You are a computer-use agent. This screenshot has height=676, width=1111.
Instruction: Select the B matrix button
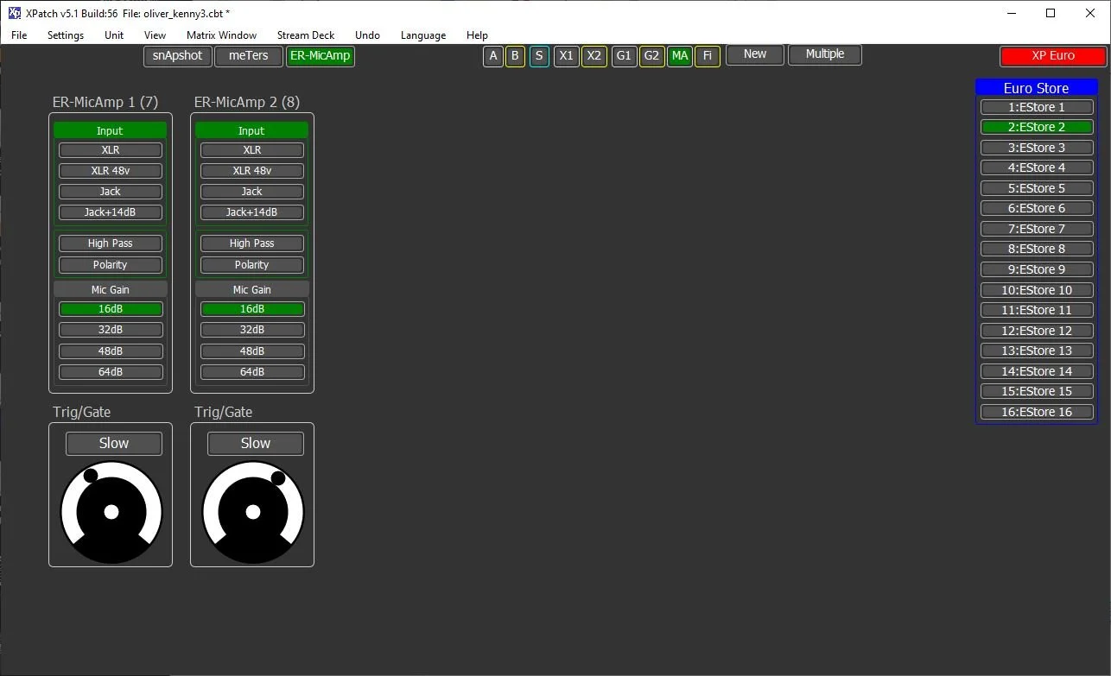pyautogui.click(x=515, y=56)
